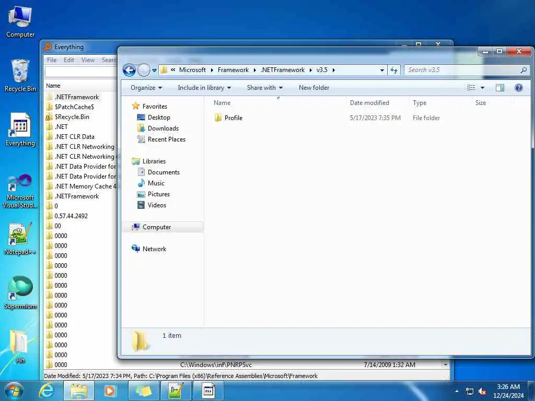Click the Everything search input box
This screenshot has height=401, width=535.
pyautogui.click(x=81, y=72)
